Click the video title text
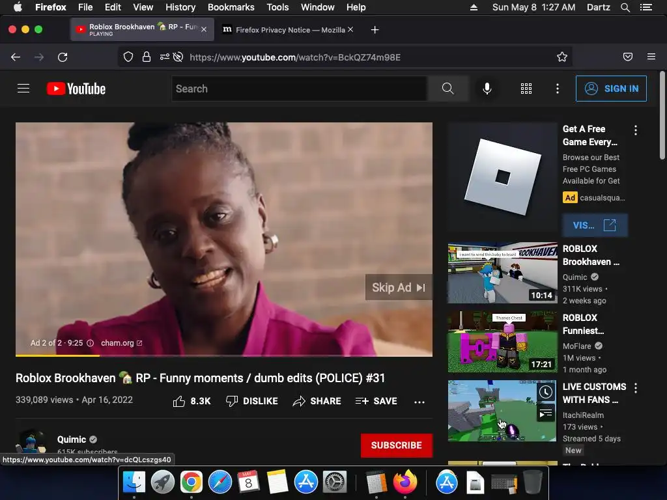 tap(200, 378)
